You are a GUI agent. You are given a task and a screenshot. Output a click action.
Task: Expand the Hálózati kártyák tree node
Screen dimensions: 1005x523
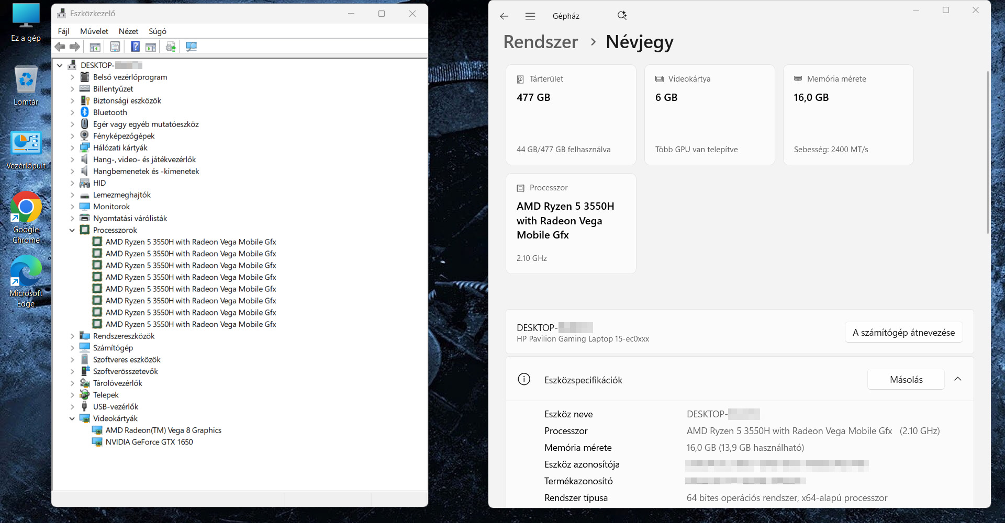[72, 148]
